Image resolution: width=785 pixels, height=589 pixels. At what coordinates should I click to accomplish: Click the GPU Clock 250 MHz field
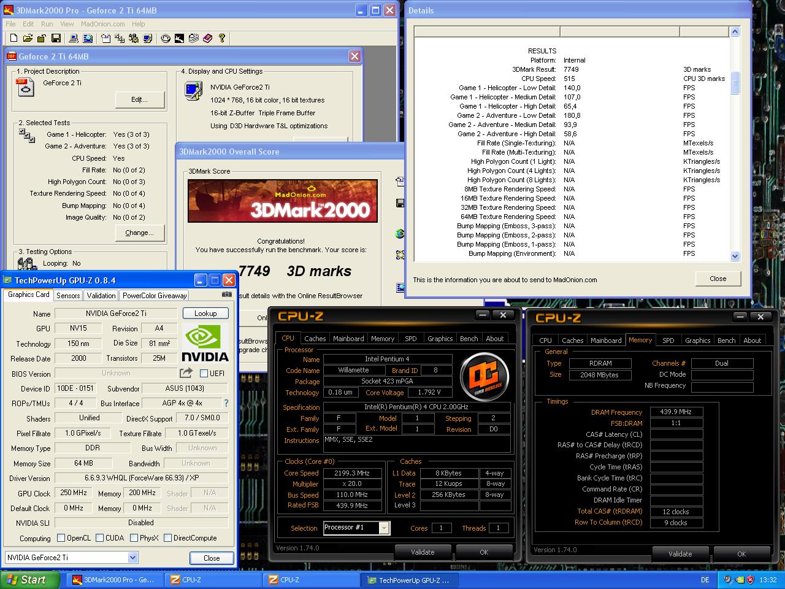(x=74, y=493)
